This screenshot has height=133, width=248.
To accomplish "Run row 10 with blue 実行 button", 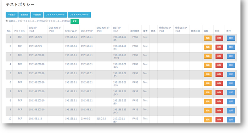I will [231, 120].
